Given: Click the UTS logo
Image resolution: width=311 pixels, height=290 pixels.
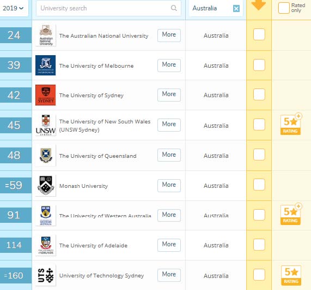Looking at the screenshot, I should coord(46,275).
